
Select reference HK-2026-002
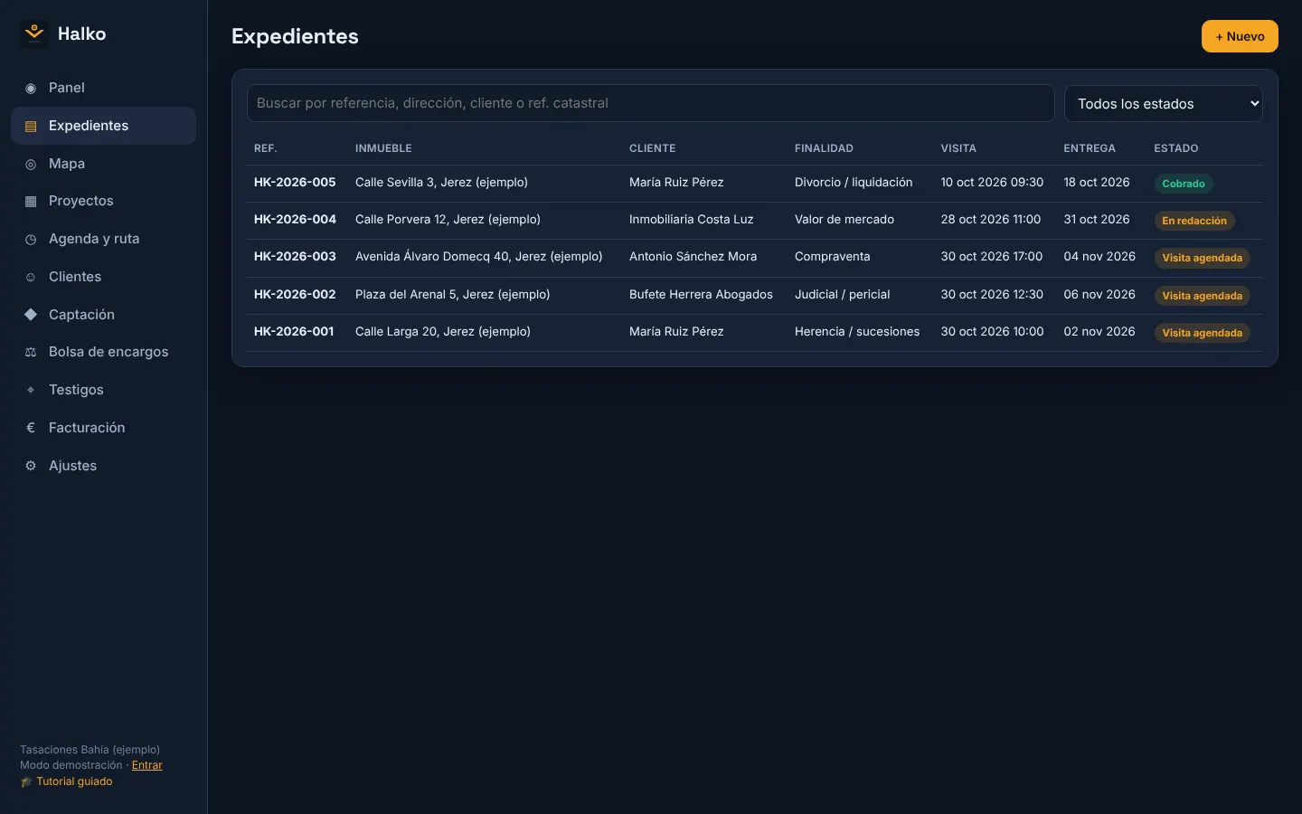coord(295,294)
